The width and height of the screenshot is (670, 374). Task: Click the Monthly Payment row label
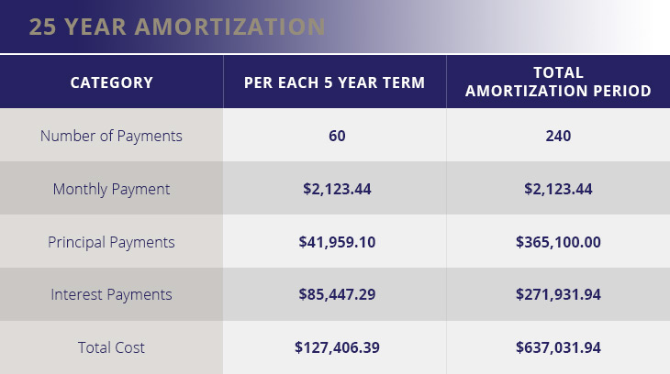pyautogui.click(x=112, y=189)
